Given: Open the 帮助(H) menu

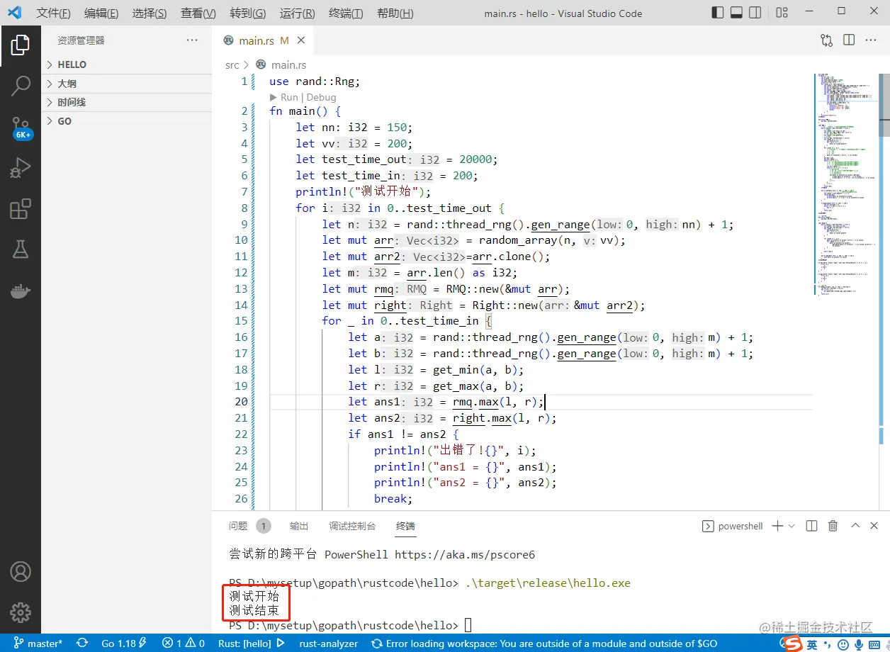Looking at the screenshot, I should click(395, 13).
